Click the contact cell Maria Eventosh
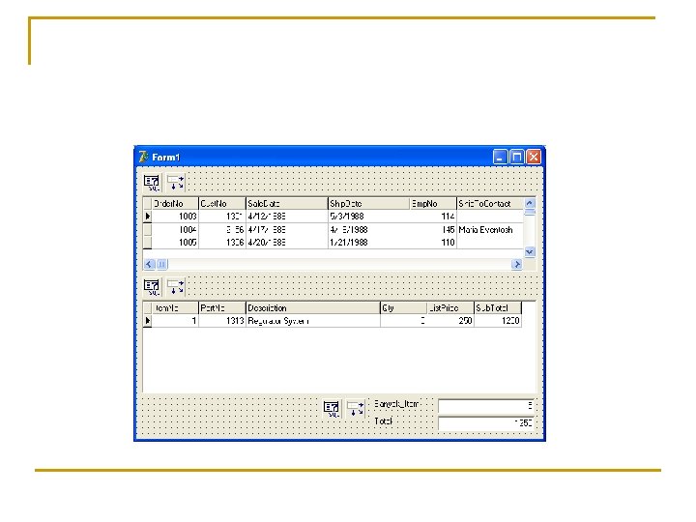This screenshot has height=522, width=696. click(x=490, y=230)
